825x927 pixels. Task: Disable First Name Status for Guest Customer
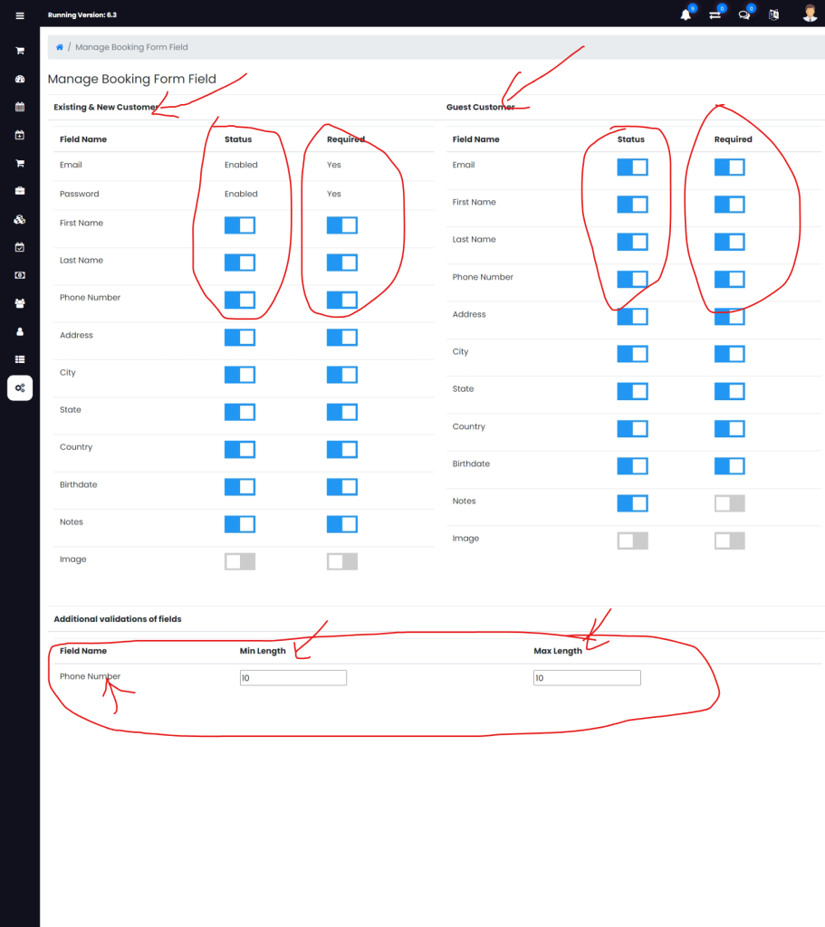point(632,205)
